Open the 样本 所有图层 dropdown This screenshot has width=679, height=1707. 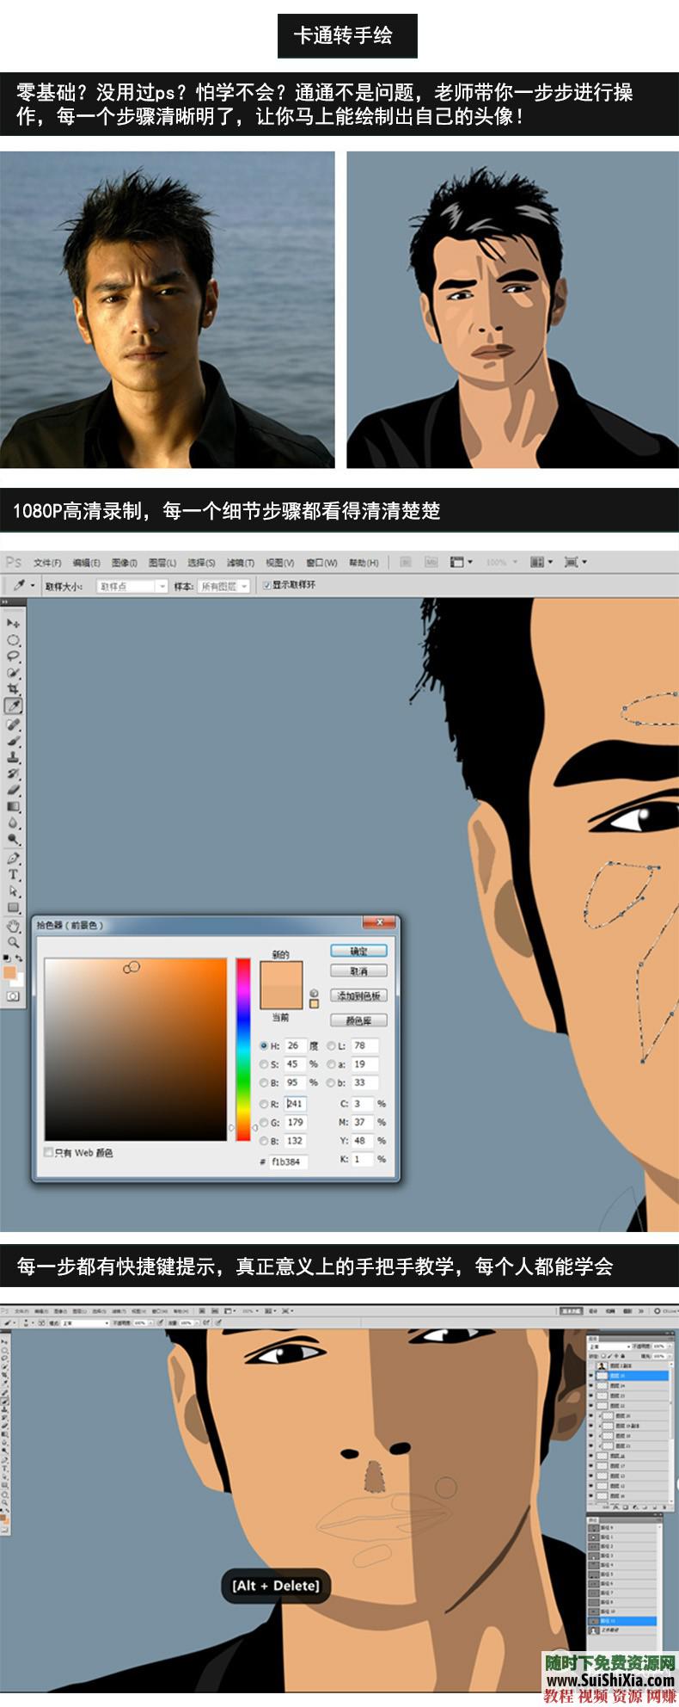click(x=223, y=586)
